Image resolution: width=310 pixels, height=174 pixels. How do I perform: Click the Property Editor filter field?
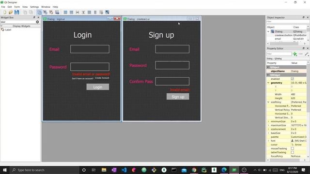tap(279, 54)
